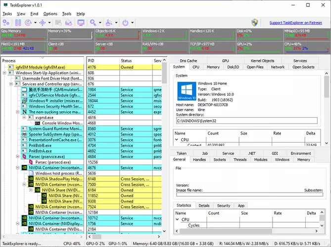Collapse the Services and Controller app node
The height and width of the screenshot is (247, 331).
click(x=11, y=84)
